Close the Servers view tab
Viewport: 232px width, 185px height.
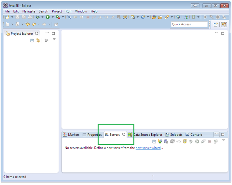click(x=123, y=135)
